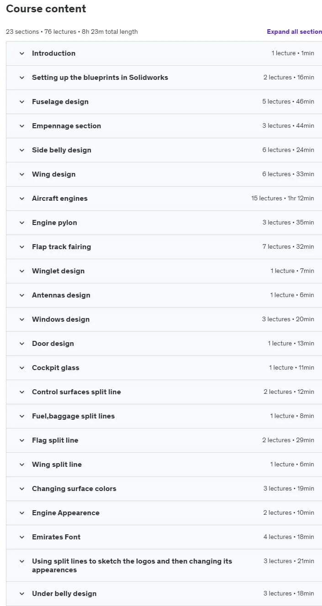Viewport: 322px width, 606px height.
Task: Open Fuel,baggage split lines section
Action: (164, 416)
